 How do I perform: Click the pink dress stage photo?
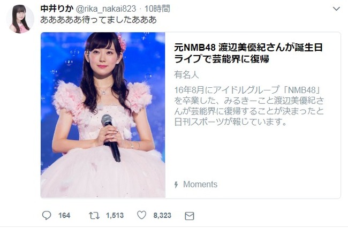(103, 115)
